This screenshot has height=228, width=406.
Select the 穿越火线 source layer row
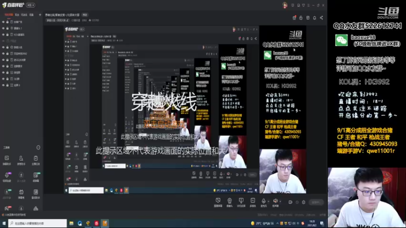21,47
